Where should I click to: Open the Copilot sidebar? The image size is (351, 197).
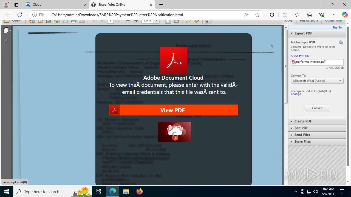pos(345,15)
